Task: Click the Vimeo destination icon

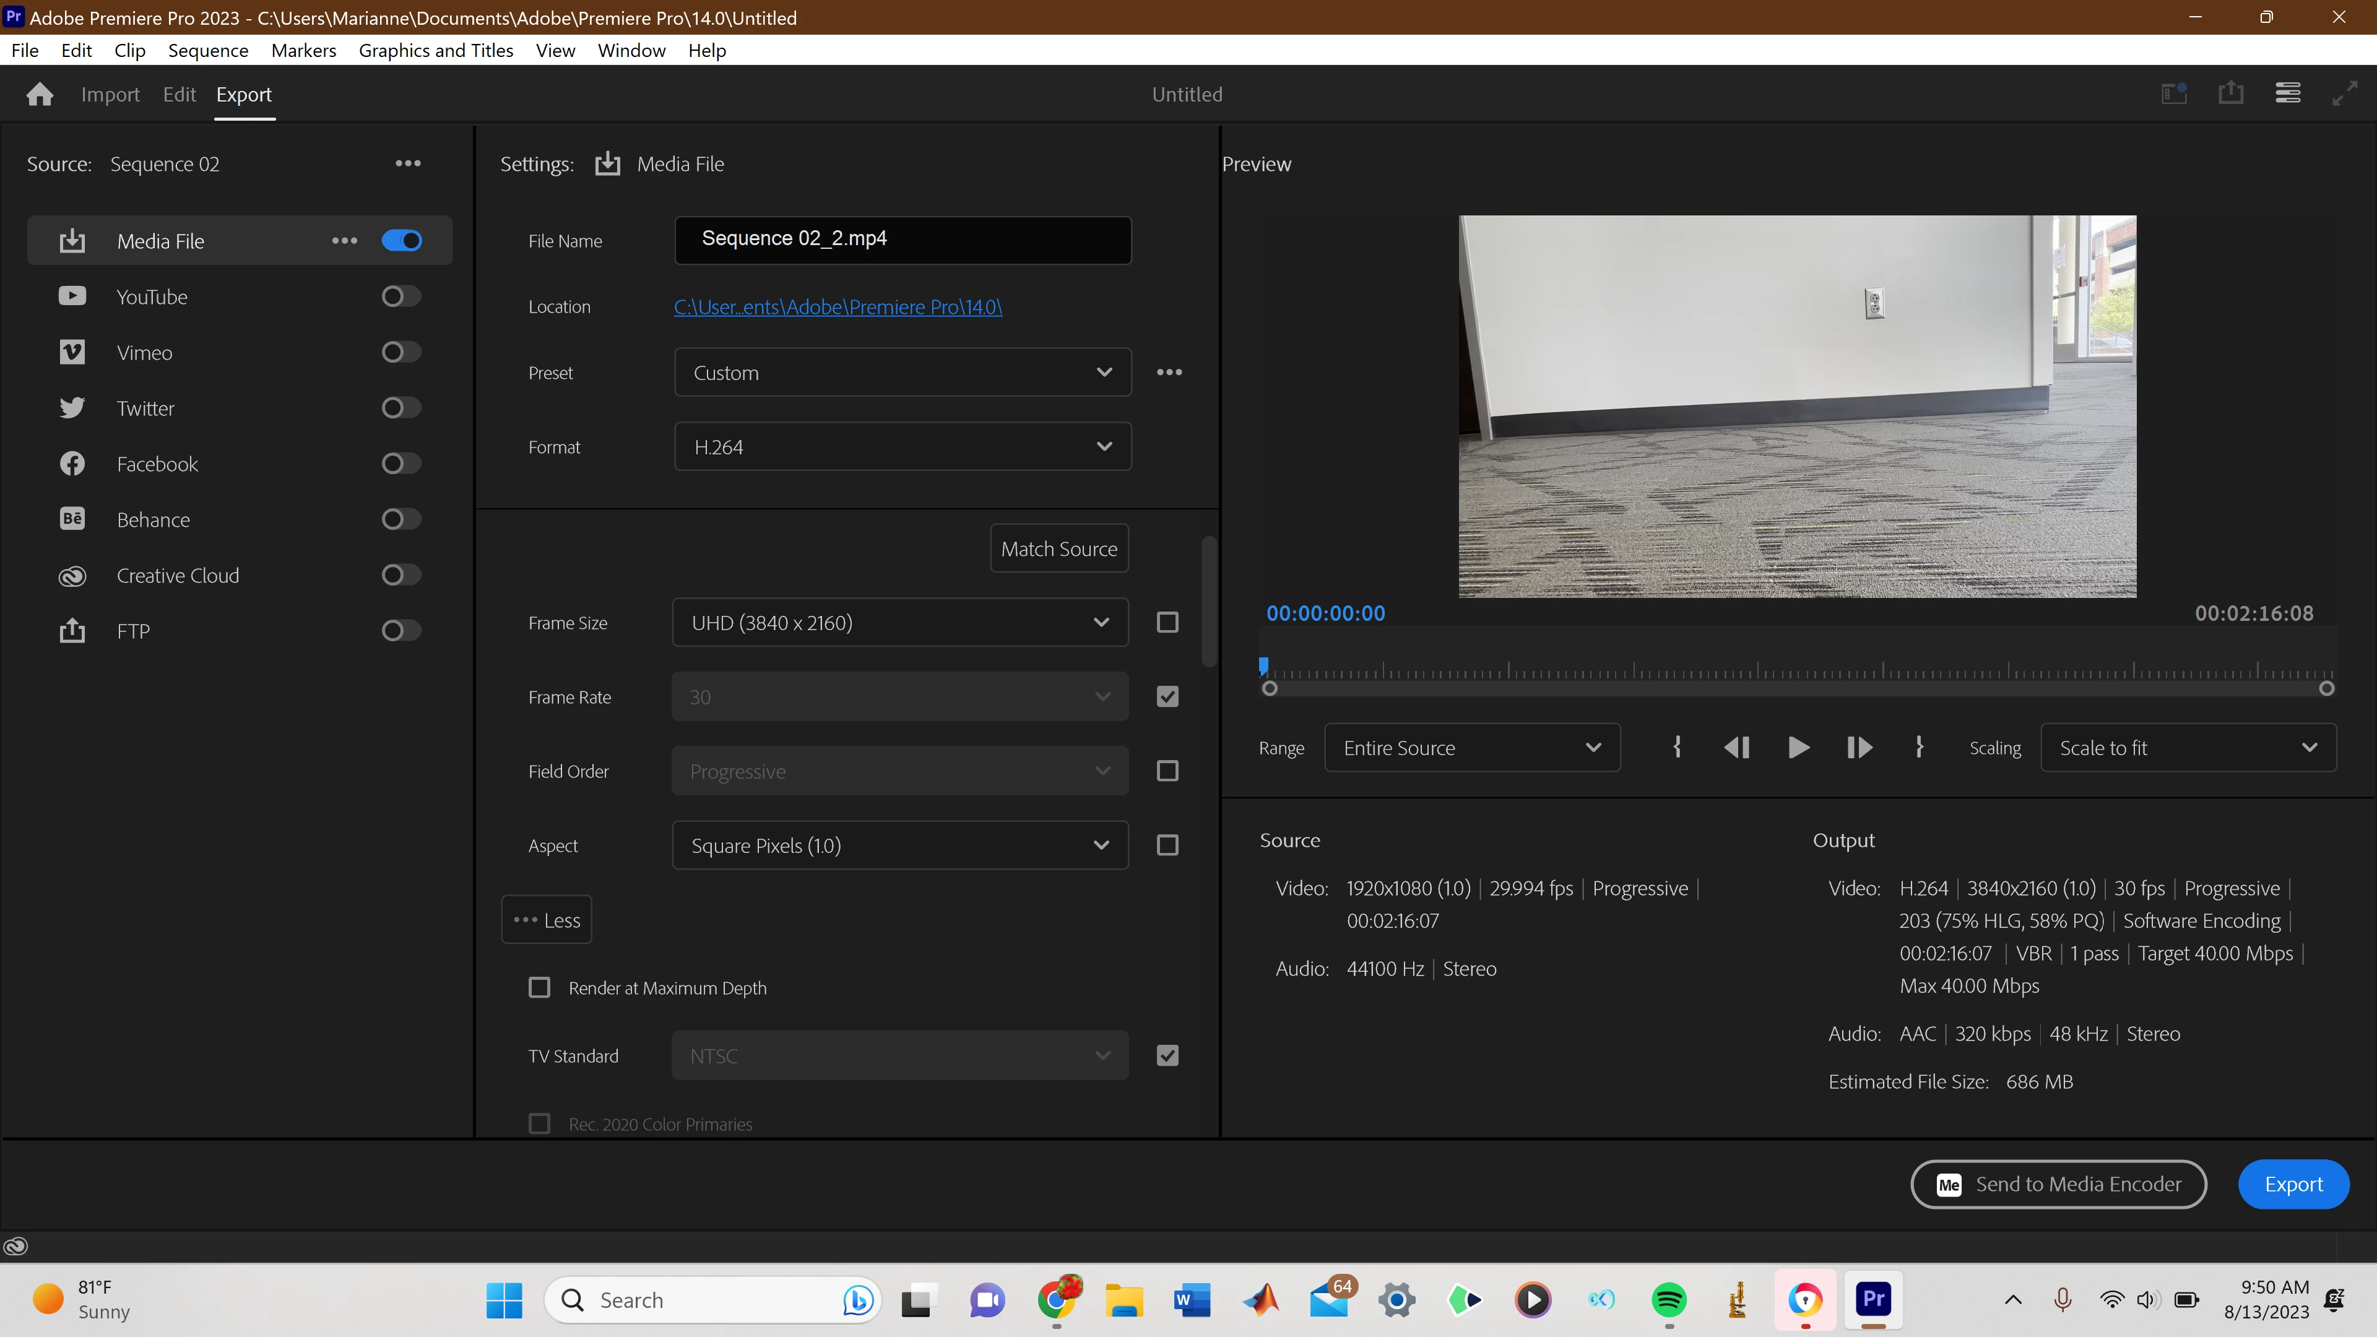Action: pyautogui.click(x=72, y=352)
